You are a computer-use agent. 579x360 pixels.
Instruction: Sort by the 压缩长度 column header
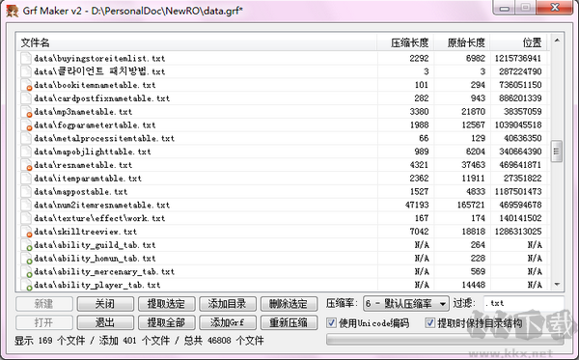tap(405, 42)
